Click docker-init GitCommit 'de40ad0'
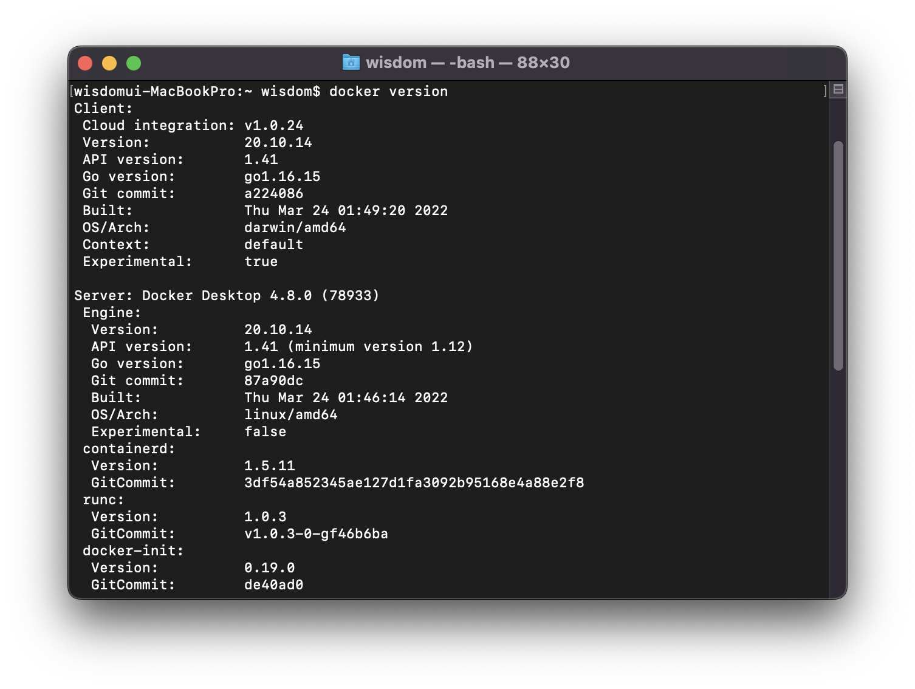915x689 pixels. click(274, 585)
